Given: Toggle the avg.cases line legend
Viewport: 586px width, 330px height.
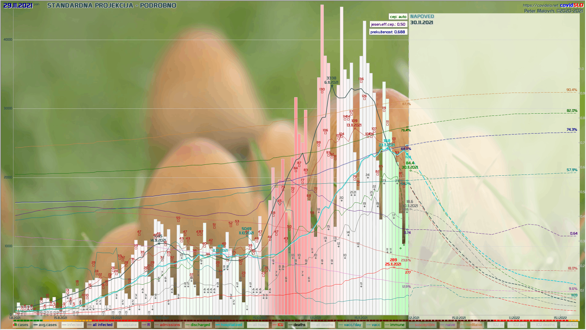Looking at the screenshot, I should click(x=45, y=325).
